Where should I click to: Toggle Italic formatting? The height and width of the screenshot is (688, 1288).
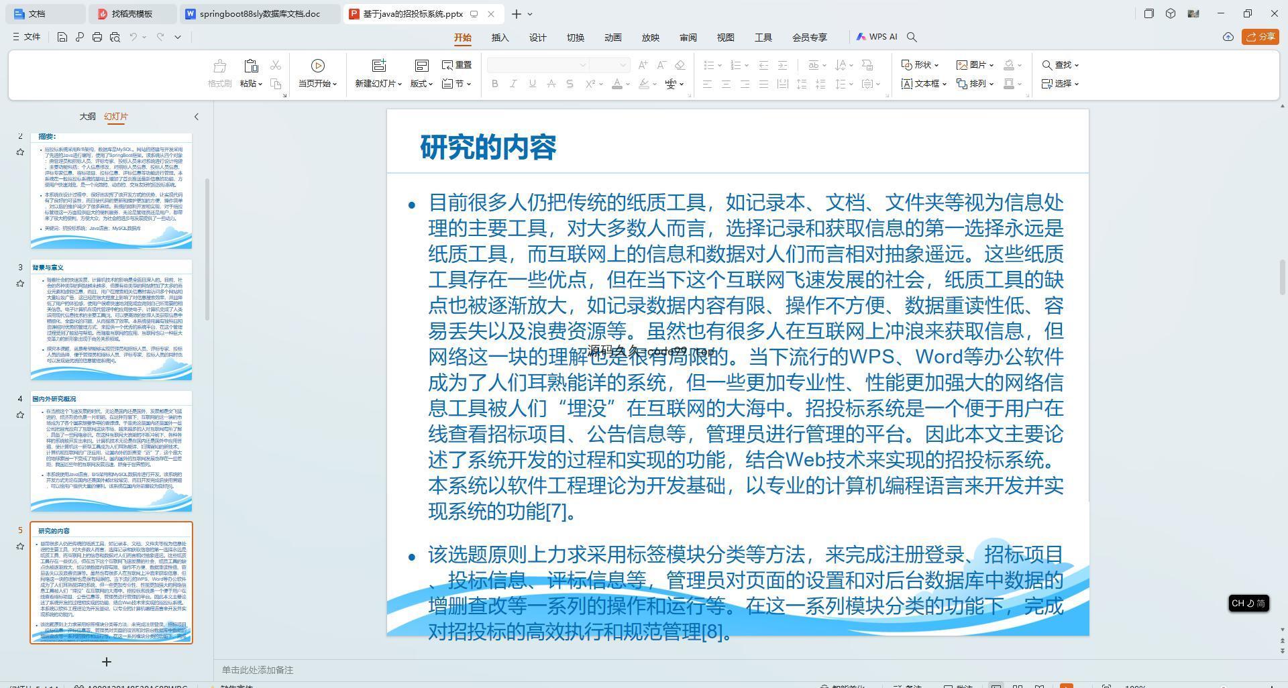coord(514,84)
